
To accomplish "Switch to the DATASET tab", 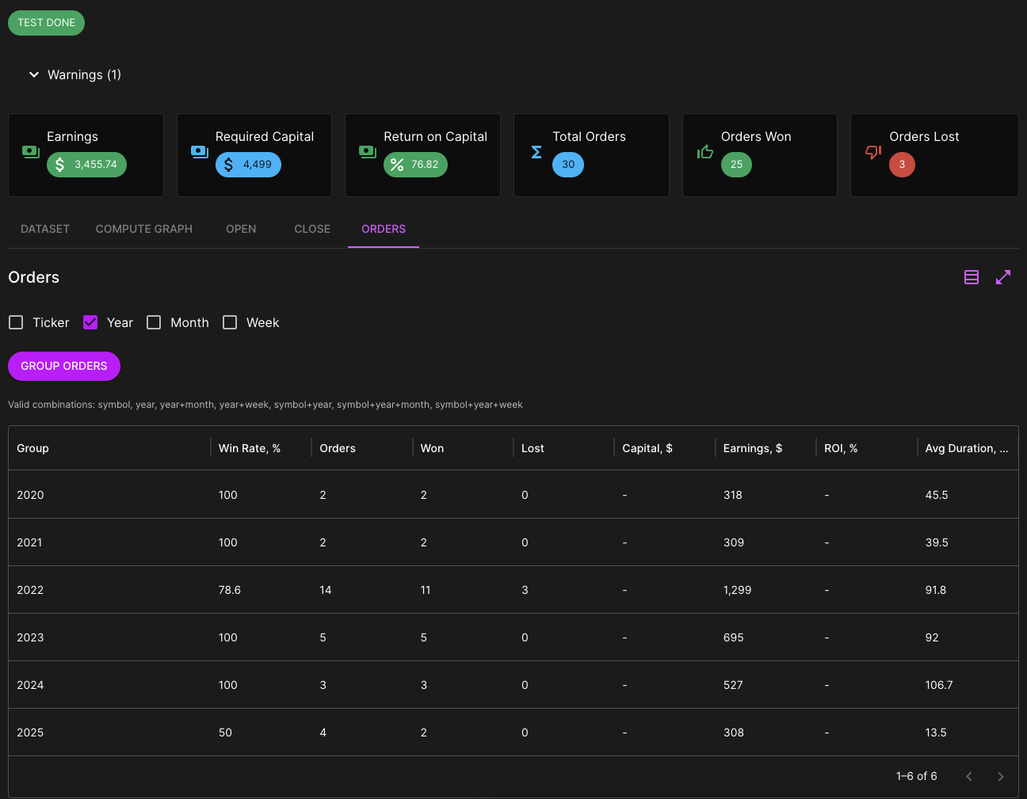I will [45, 229].
